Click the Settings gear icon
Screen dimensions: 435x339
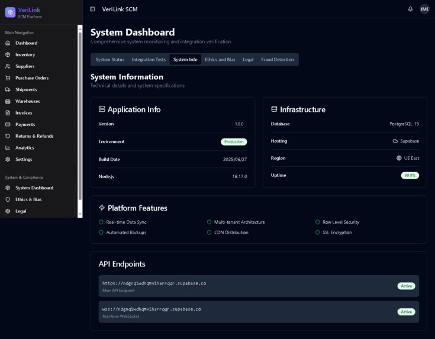tap(8, 160)
